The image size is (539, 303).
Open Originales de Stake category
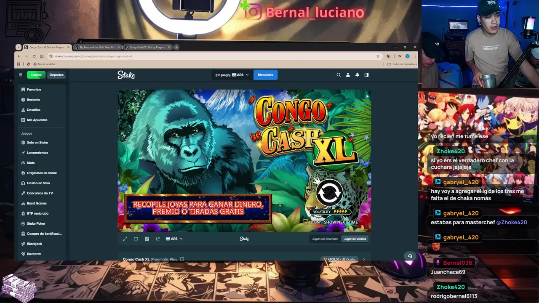[41, 173]
